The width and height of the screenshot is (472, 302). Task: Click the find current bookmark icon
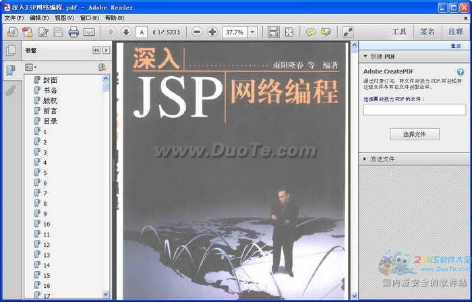(x=102, y=67)
